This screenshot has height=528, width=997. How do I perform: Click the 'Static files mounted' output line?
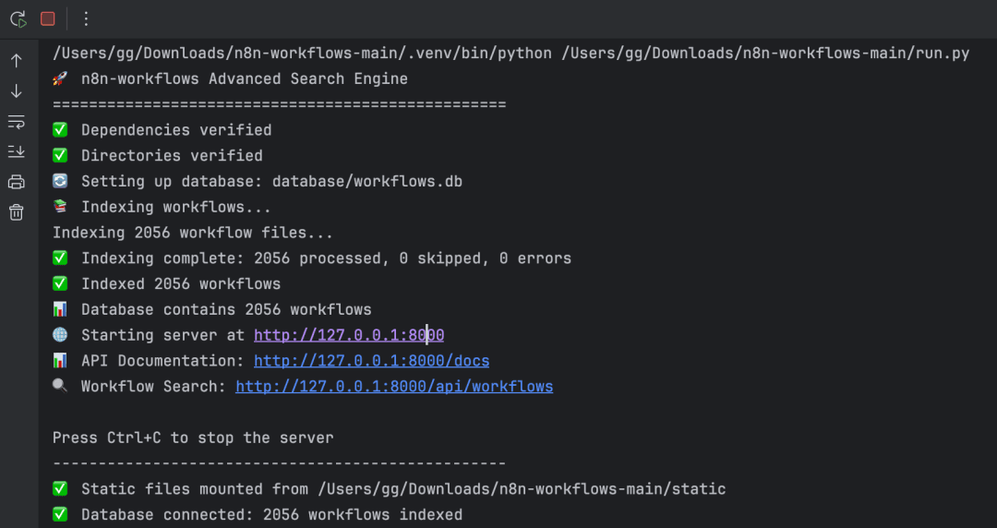[x=390, y=489]
